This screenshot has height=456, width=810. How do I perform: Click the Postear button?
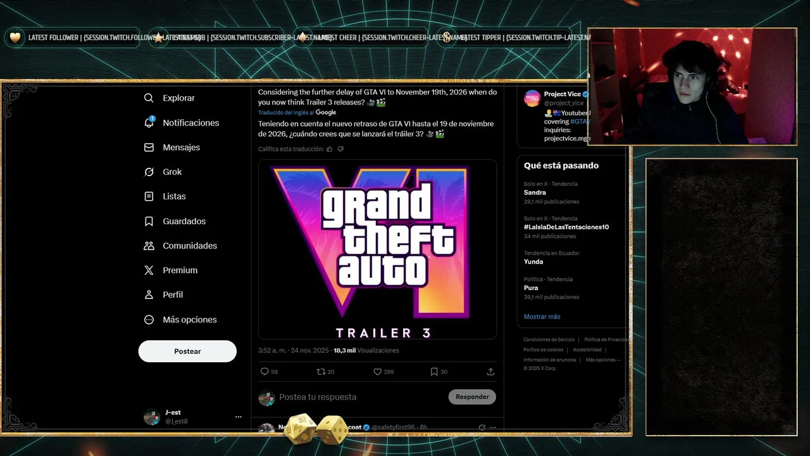pos(187,351)
